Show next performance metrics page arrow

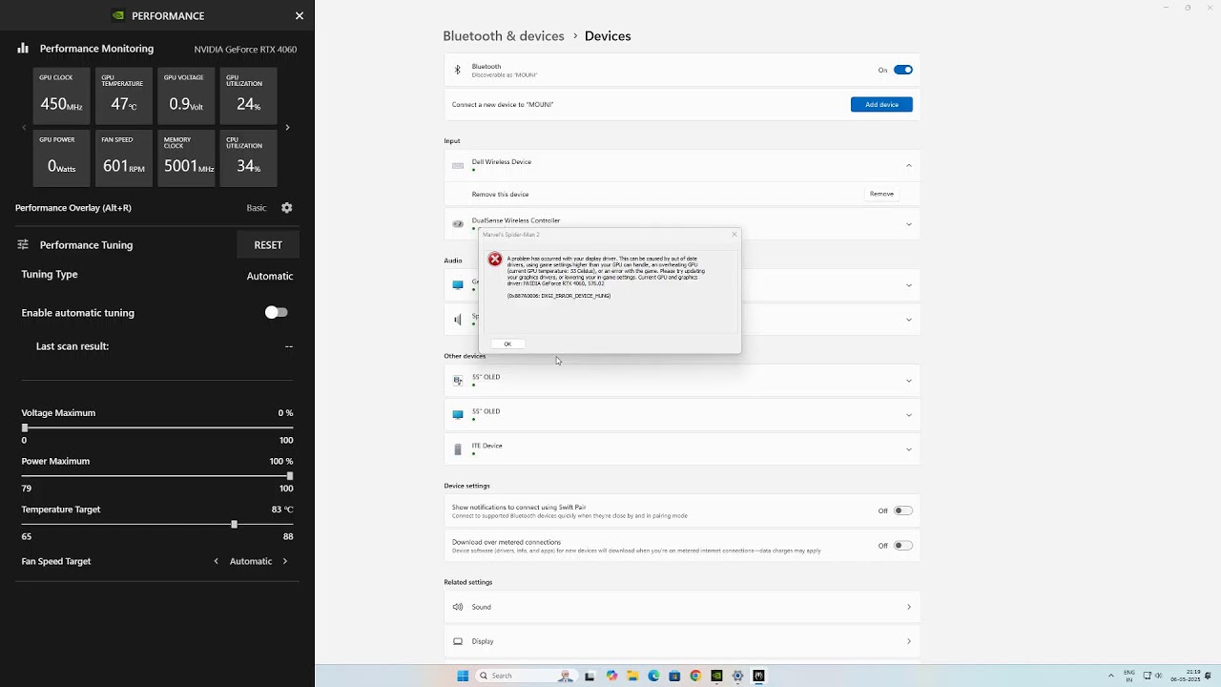click(287, 127)
